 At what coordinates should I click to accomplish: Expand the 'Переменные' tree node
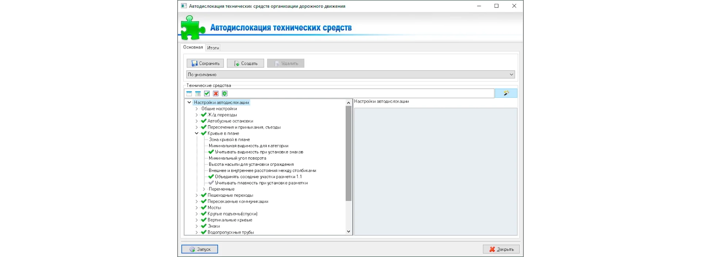204,189
